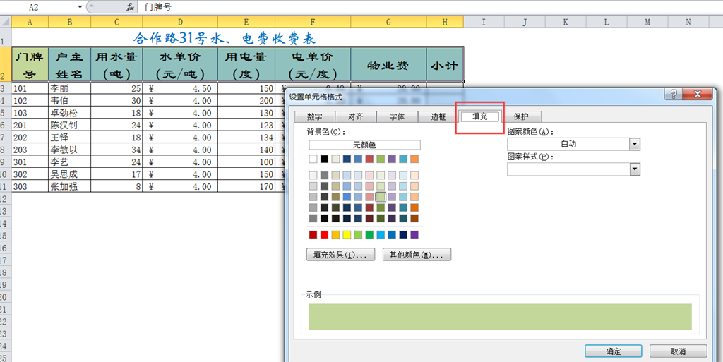Click the select-all corner triangle of the sheet

[x=6, y=21]
